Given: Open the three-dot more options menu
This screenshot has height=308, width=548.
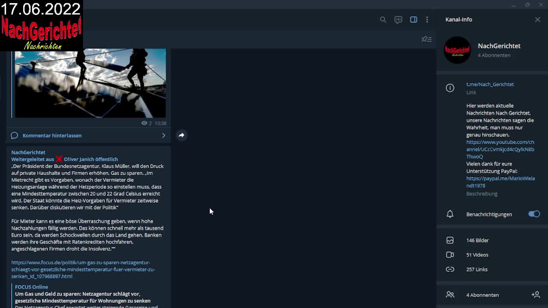Looking at the screenshot, I should pos(427,20).
